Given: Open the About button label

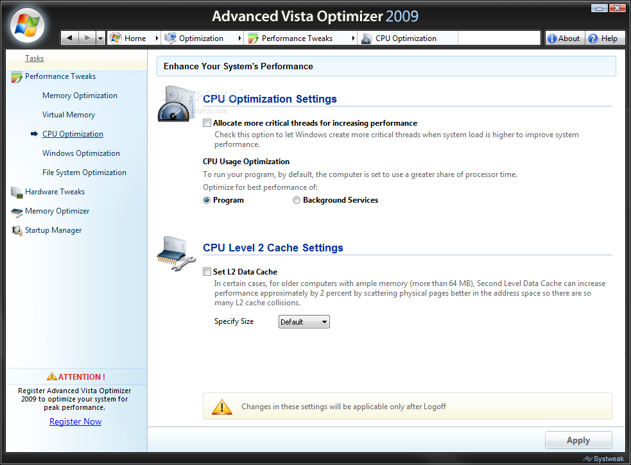Looking at the screenshot, I should tap(569, 38).
